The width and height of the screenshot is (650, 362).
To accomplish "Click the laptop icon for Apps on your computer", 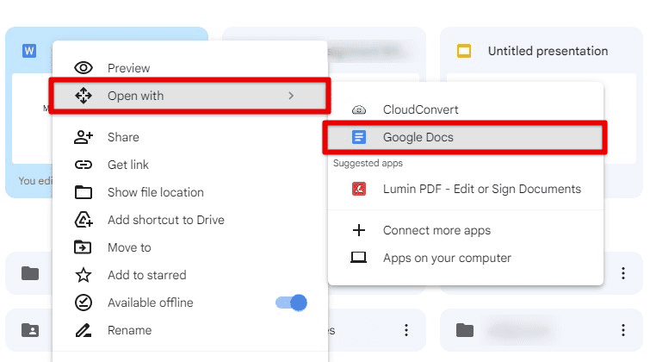I will point(359,258).
